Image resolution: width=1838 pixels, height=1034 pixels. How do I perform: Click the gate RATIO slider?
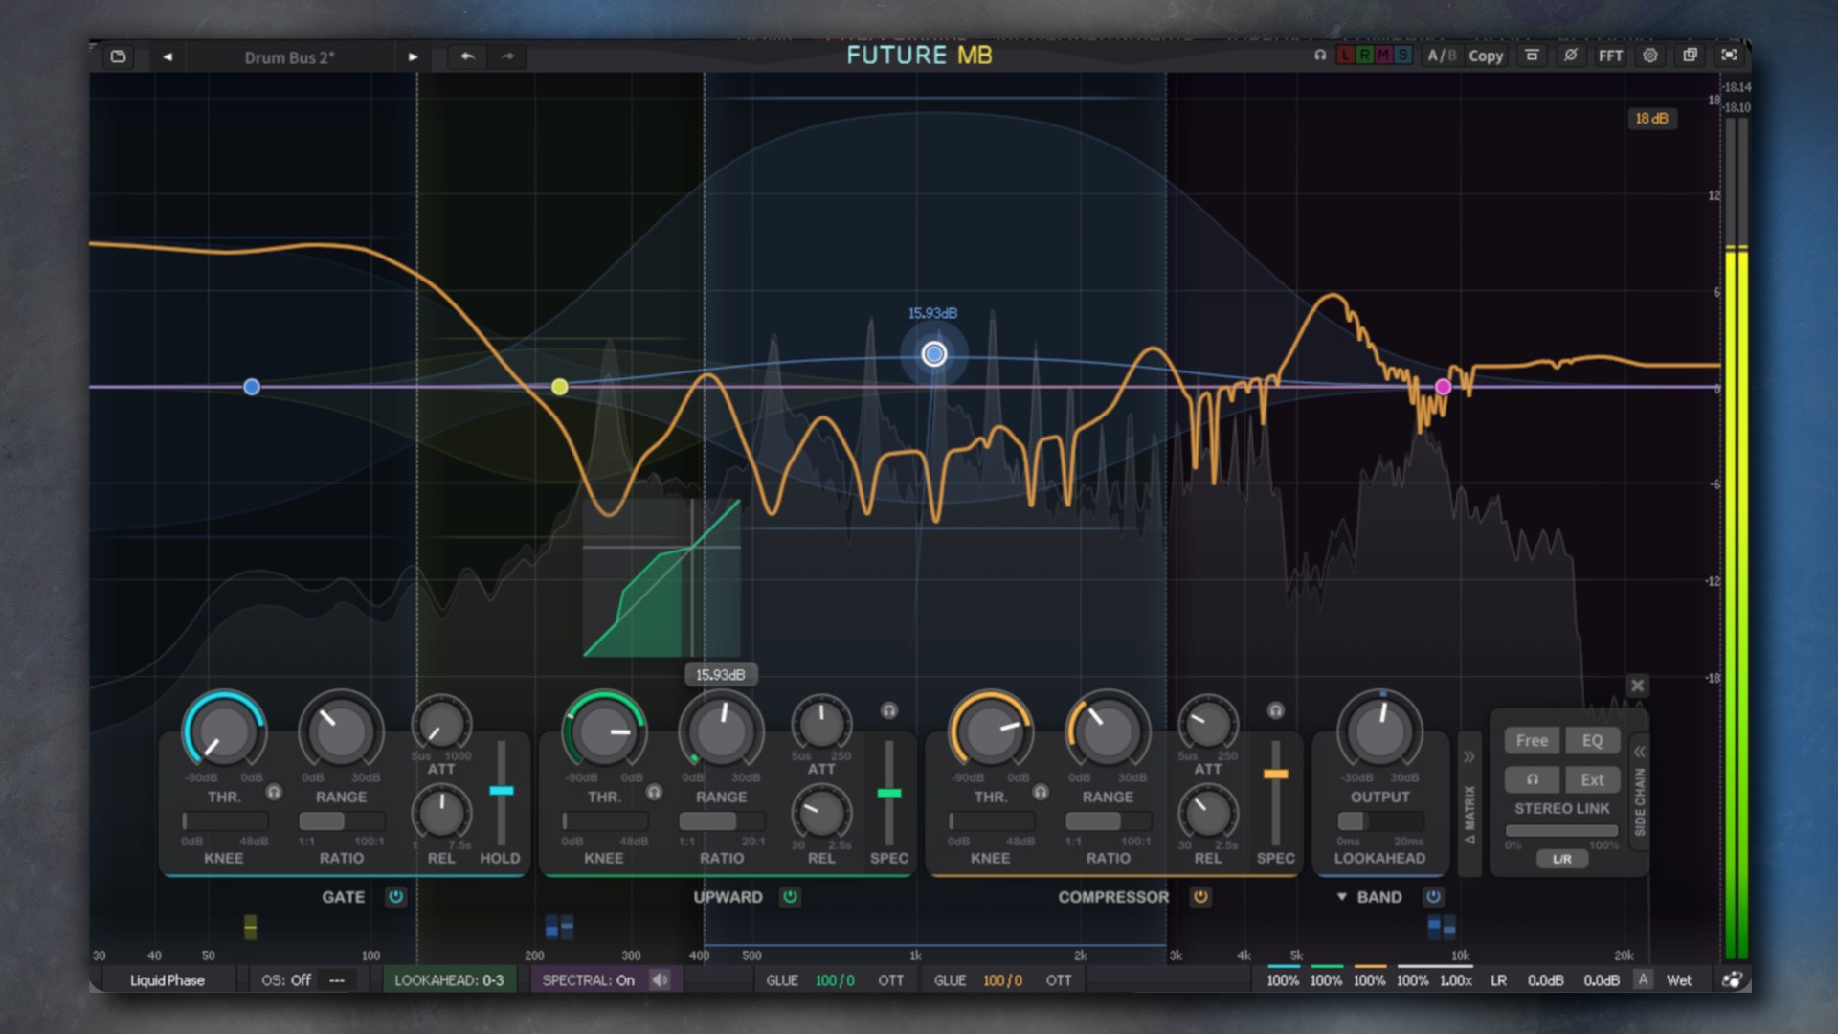342,821
